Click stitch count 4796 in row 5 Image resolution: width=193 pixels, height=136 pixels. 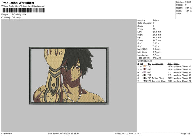149,78
